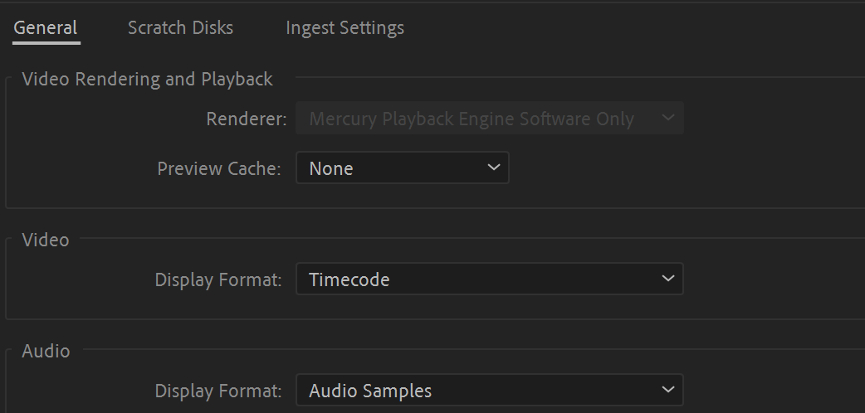
Task: Click the Video Rendering and Playback heading
Action: [147, 80]
